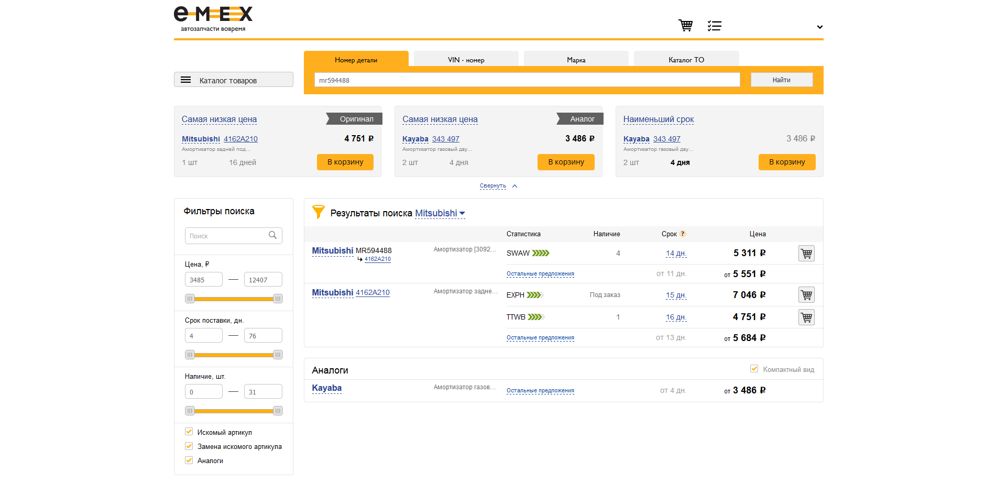Add shortest delivery Kayaba to cart
997x494 pixels.
(787, 162)
